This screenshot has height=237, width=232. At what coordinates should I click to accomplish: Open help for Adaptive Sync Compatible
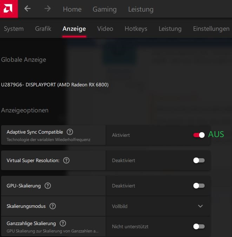[x=70, y=132]
